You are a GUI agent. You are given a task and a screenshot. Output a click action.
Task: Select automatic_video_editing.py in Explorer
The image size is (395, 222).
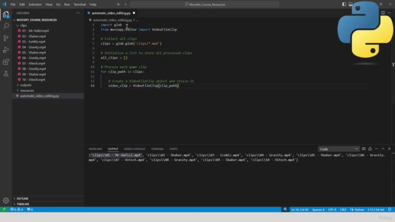click(x=48, y=96)
